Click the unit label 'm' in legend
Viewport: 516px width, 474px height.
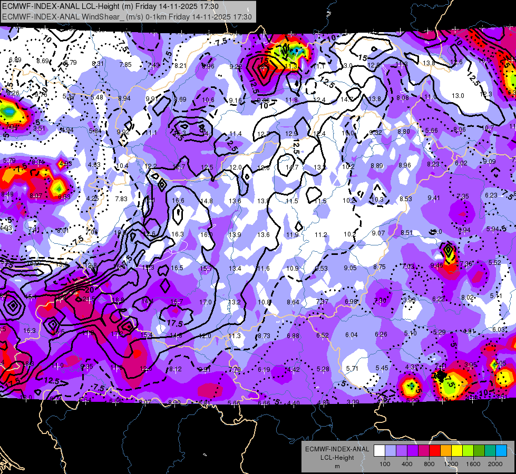(337, 466)
